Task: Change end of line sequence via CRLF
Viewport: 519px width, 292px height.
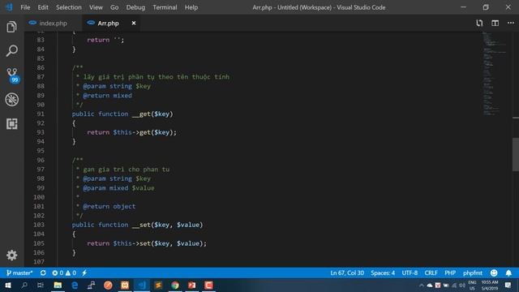Action: [431, 273]
